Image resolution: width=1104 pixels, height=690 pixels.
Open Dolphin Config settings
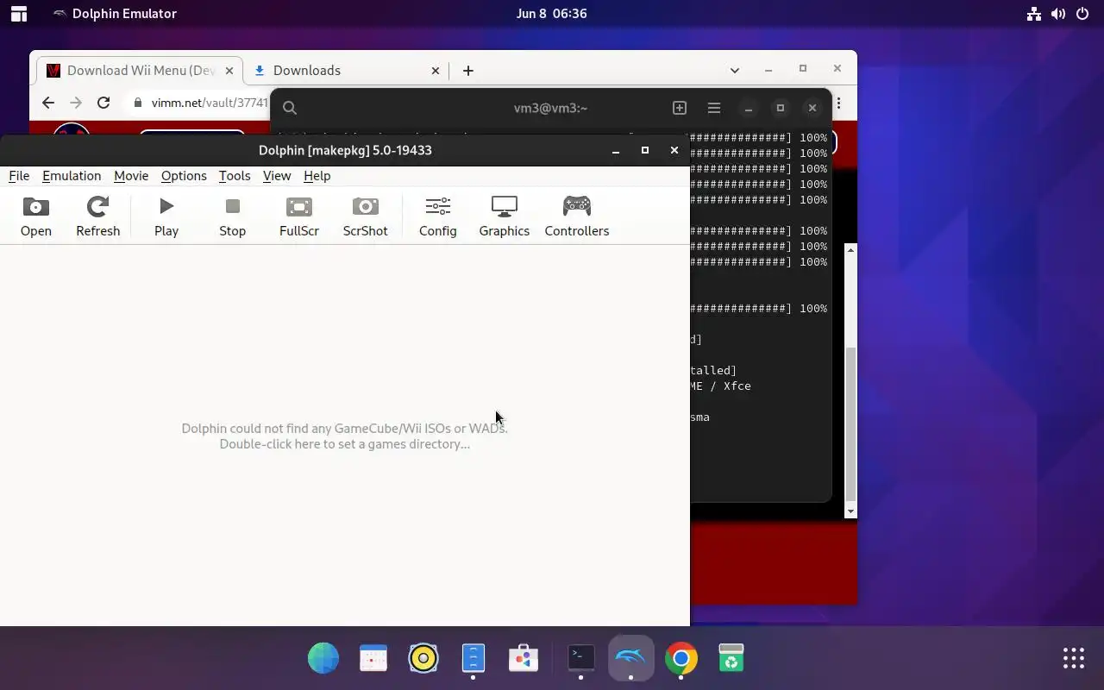click(437, 216)
